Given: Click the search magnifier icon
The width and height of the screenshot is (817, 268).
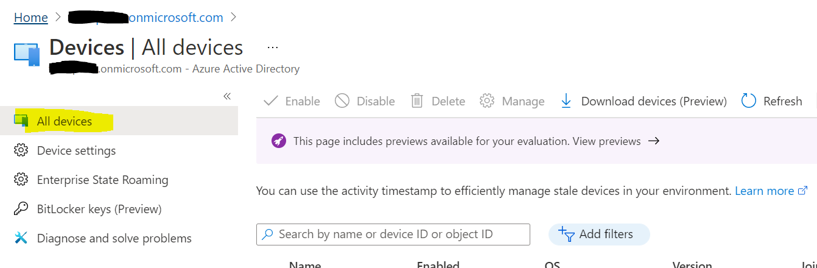Looking at the screenshot, I should [268, 234].
